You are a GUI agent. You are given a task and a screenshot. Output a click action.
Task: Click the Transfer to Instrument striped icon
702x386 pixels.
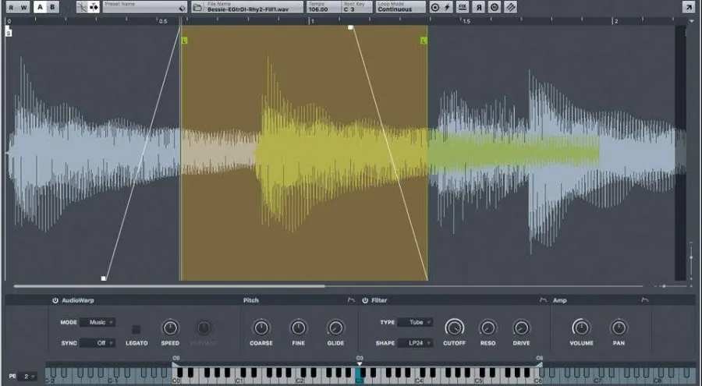pyautogui.click(x=510, y=7)
